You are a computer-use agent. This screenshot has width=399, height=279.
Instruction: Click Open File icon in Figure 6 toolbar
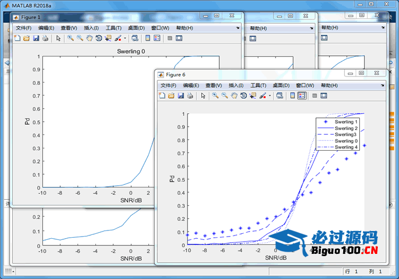pos(171,95)
